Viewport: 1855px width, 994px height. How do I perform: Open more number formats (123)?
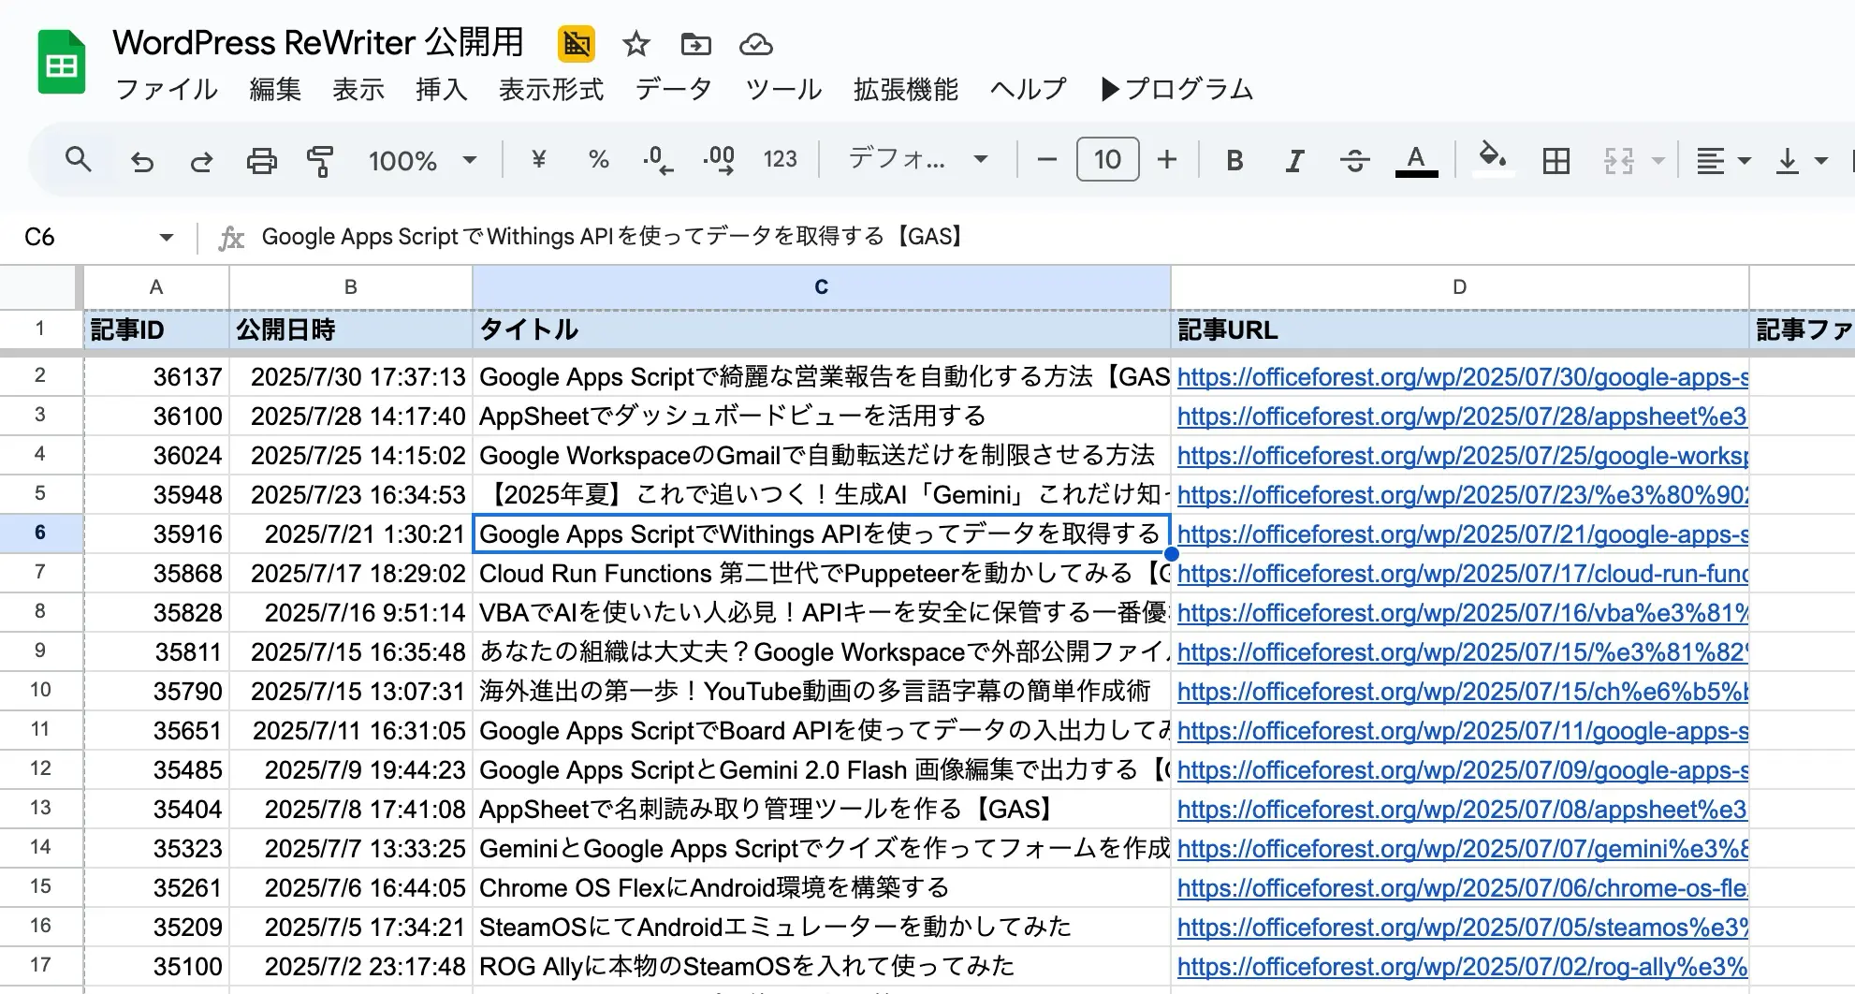780,160
